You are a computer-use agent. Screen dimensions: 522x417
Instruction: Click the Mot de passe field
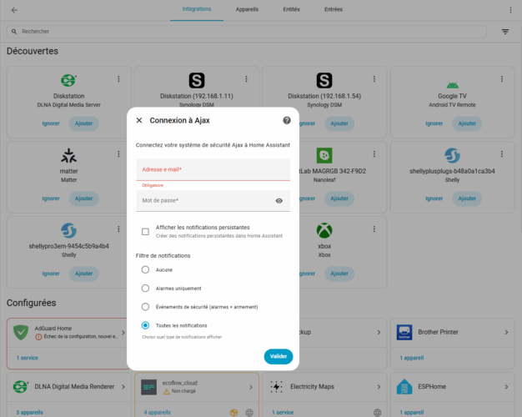coord(213,200)
